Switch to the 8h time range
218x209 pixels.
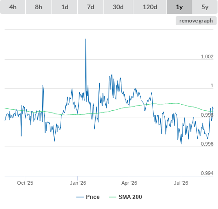click(39, 7)
